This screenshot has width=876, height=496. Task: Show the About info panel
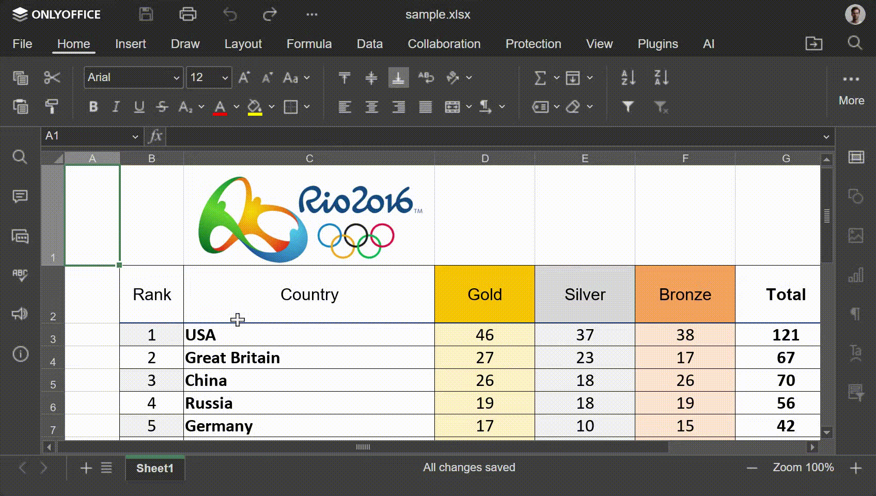pyautogui.click(x=20, y=354)
